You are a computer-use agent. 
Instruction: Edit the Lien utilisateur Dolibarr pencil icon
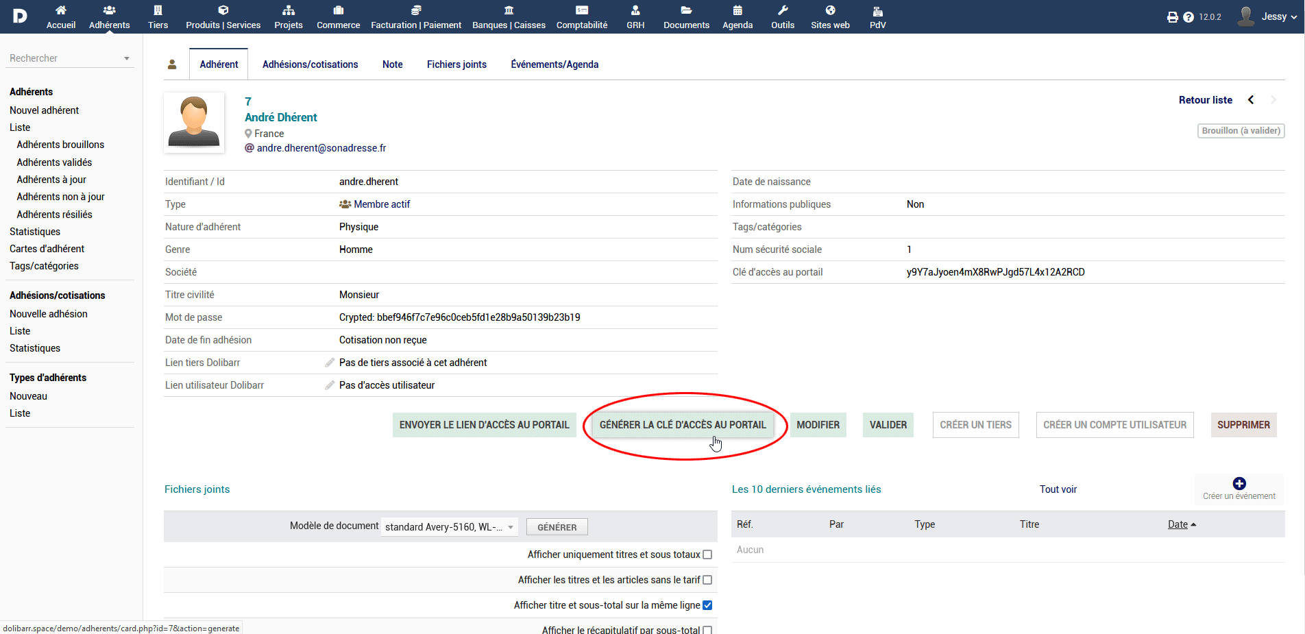[330, 385]
